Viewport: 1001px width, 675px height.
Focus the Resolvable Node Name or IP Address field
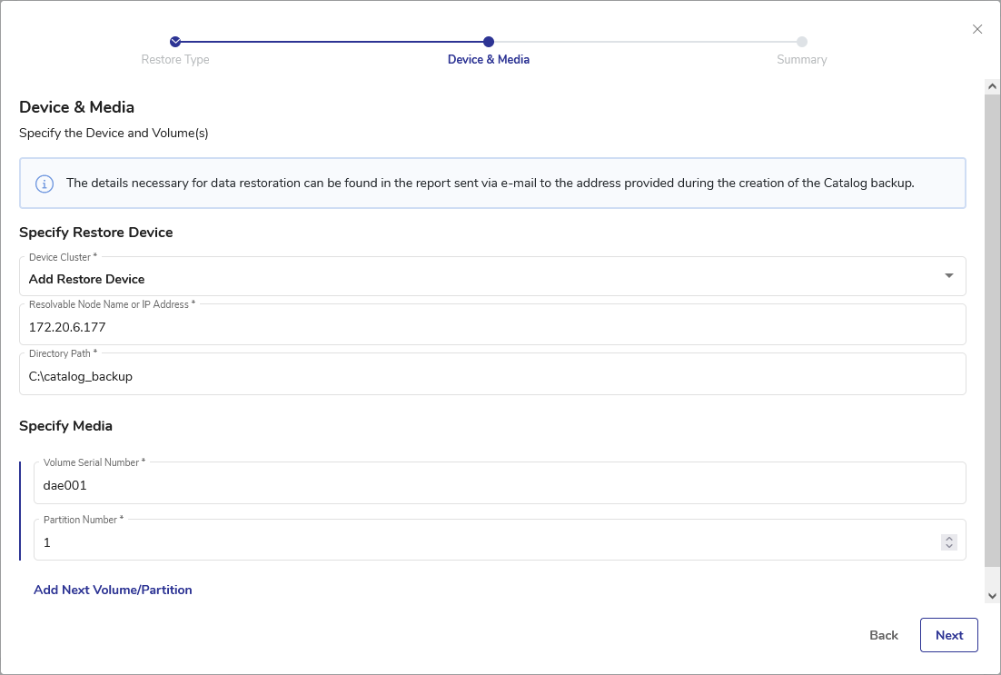click(x=491, y=326)
